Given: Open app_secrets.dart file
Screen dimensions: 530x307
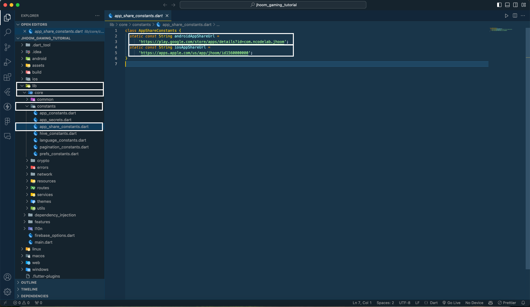Looking at the screenshot, I should point(55,120).
